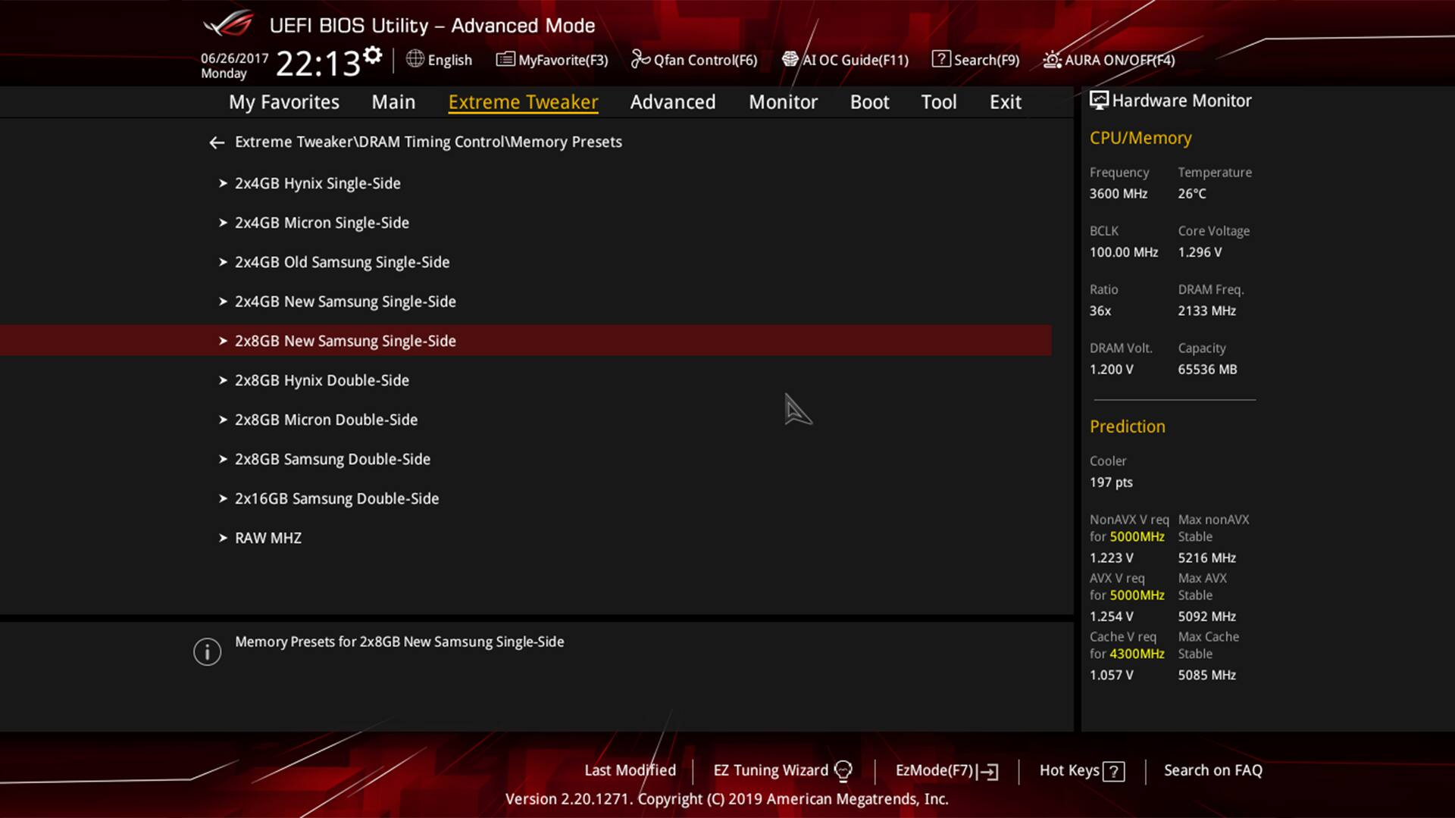Select highlighted 2x8GB New Samsung Single-Side row

pos(345,341)
